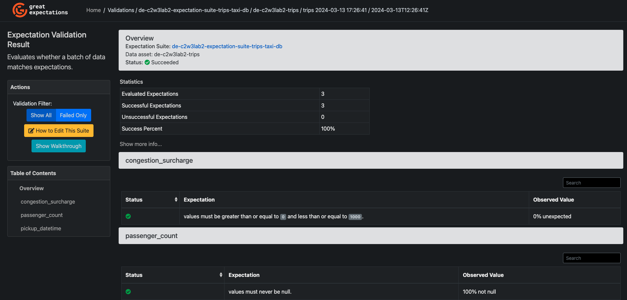Go to Overview in Table of Contents
Viewport: 627px width, 300px height.
coord(32,188)
